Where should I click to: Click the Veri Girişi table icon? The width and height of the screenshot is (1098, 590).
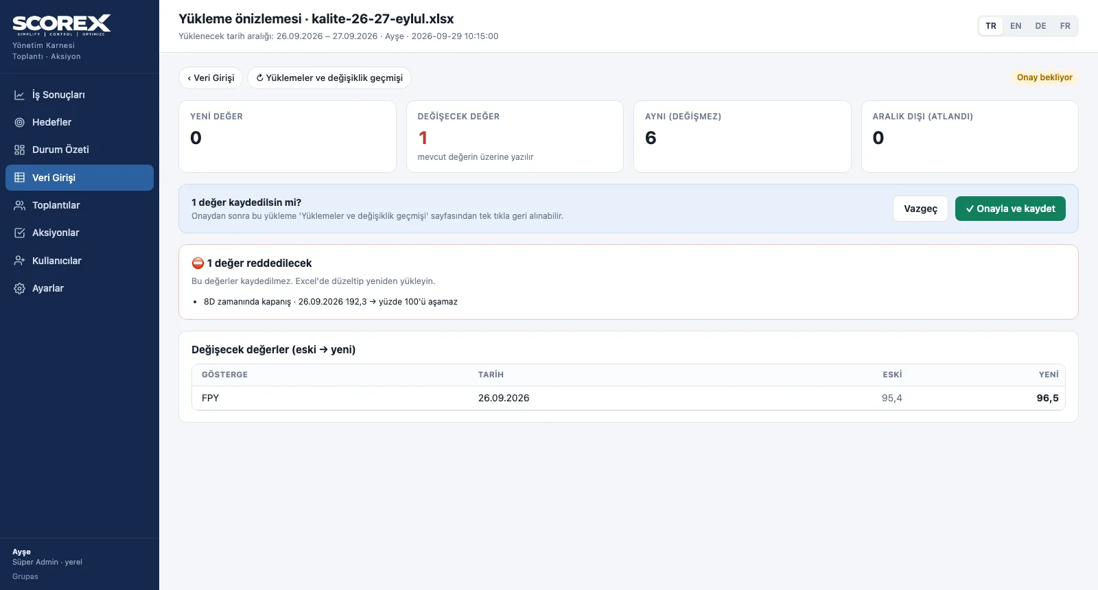click(20, 178)
